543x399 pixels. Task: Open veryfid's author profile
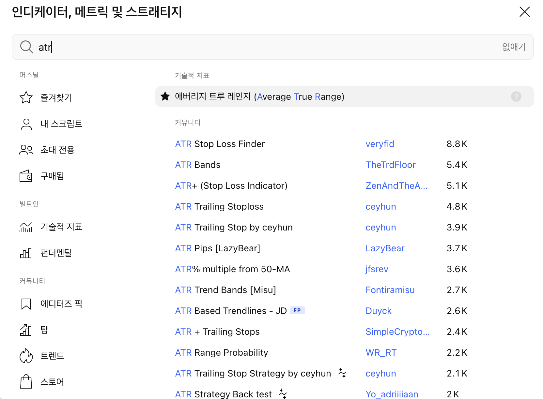(380, 144)
